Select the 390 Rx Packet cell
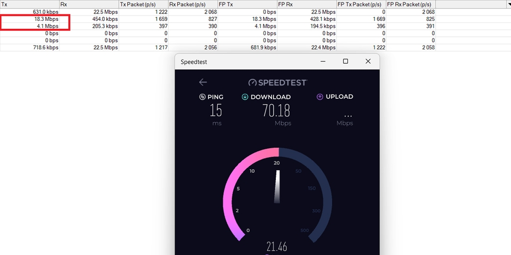Viewport: 511px width, 255px height. 193,26
